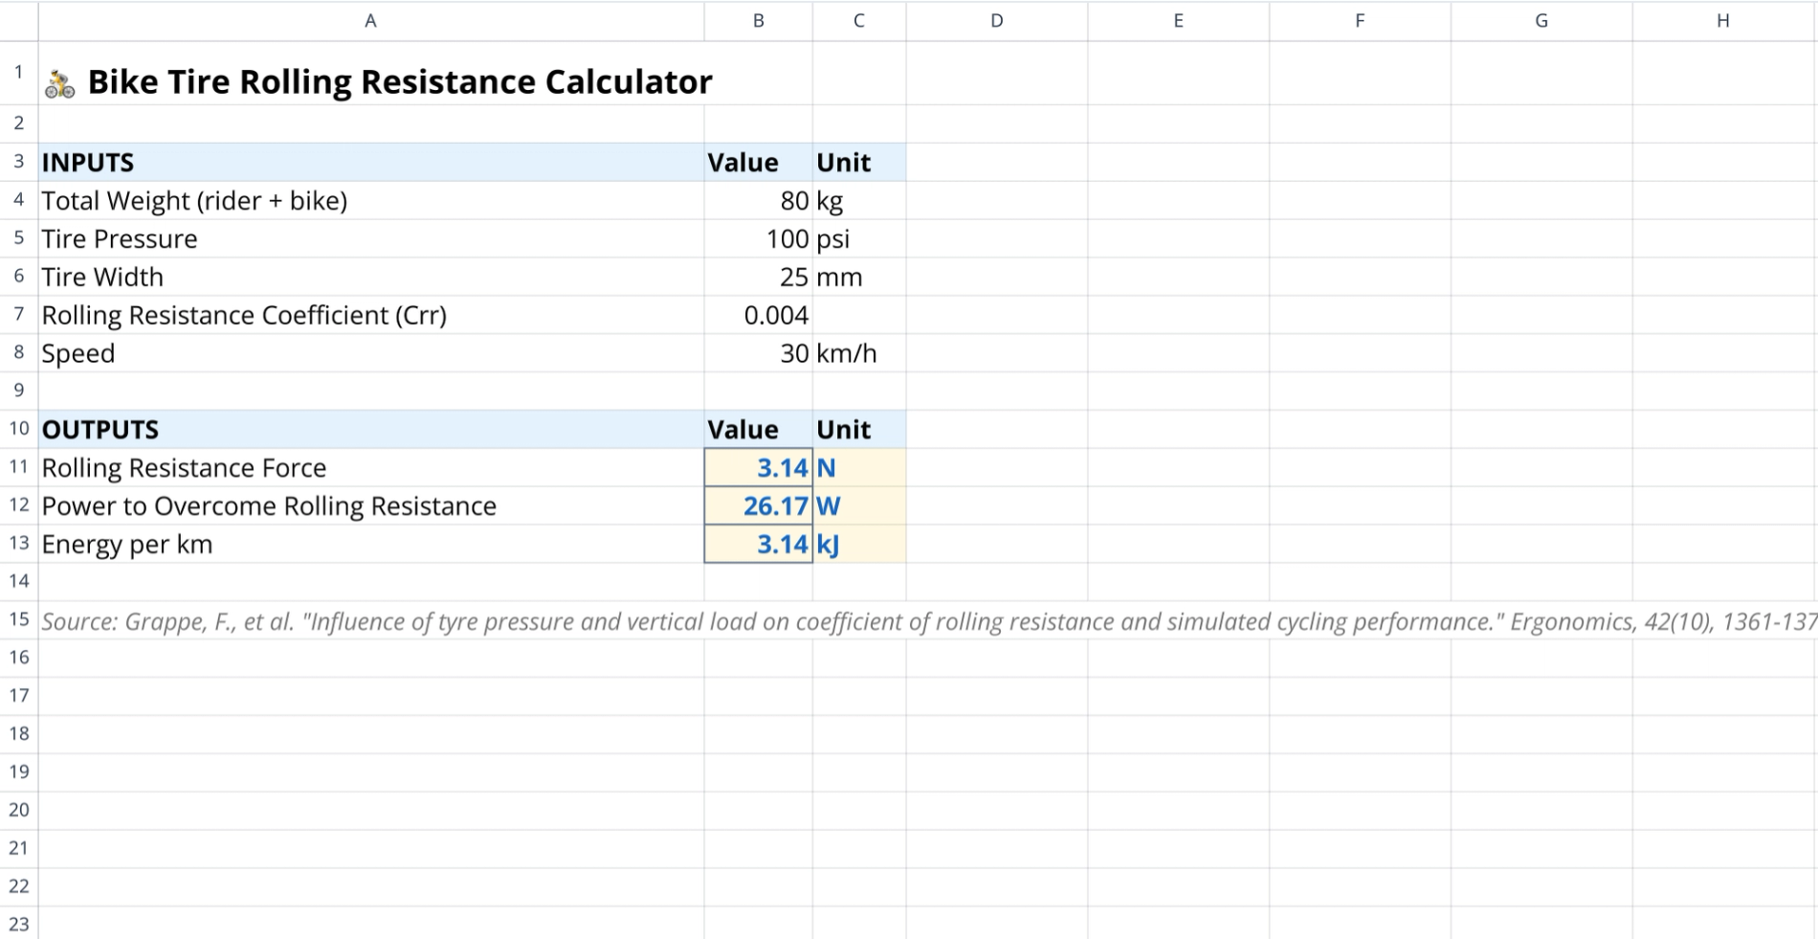Select the 'Speed' label cell
The width and height of the screenshot is (1818, 939).
[x=371, y=354]
